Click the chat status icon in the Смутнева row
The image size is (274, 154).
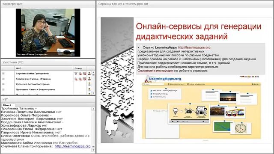point(80,74)
